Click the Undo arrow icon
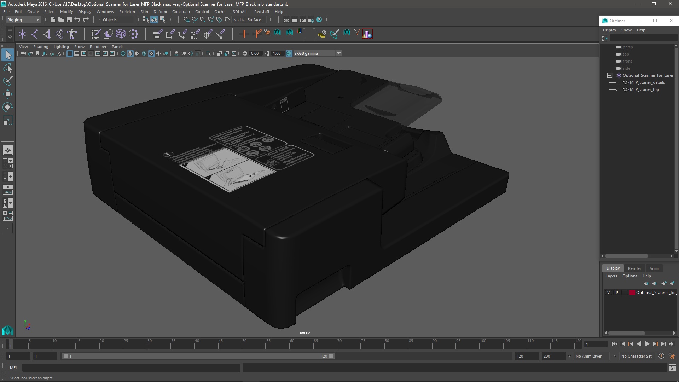This screenshot has width=679, height=382. click(x=77, y=20)
